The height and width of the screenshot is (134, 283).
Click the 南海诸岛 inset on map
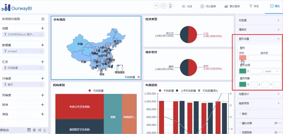point(120,69)
